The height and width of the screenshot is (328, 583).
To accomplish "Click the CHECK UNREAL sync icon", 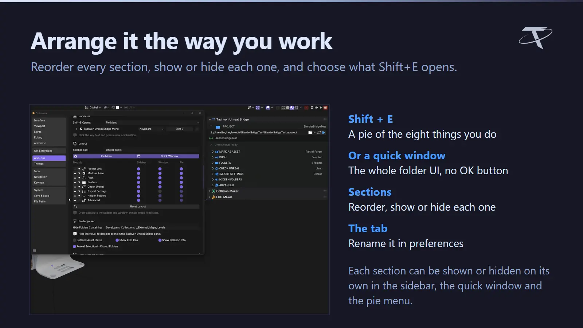I will pyautogui.click(x=217, y=168).
